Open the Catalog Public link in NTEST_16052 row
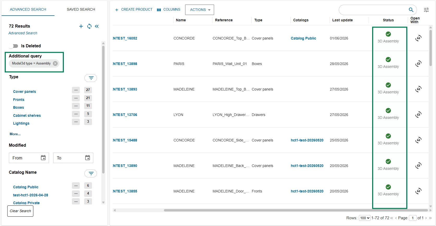The image size is (436, 226). (x=303, y=38)
